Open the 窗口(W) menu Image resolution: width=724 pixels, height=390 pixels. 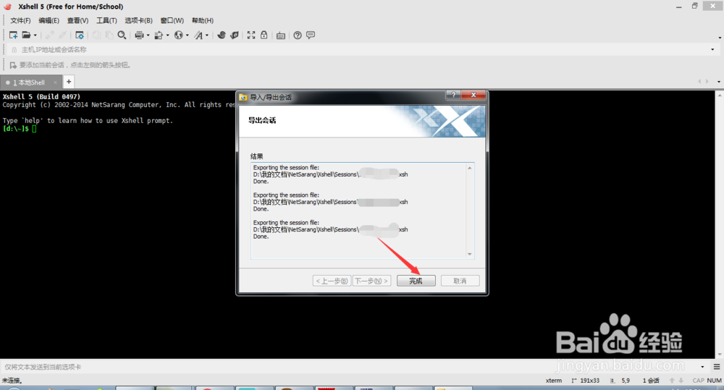(x=172, y=20)
